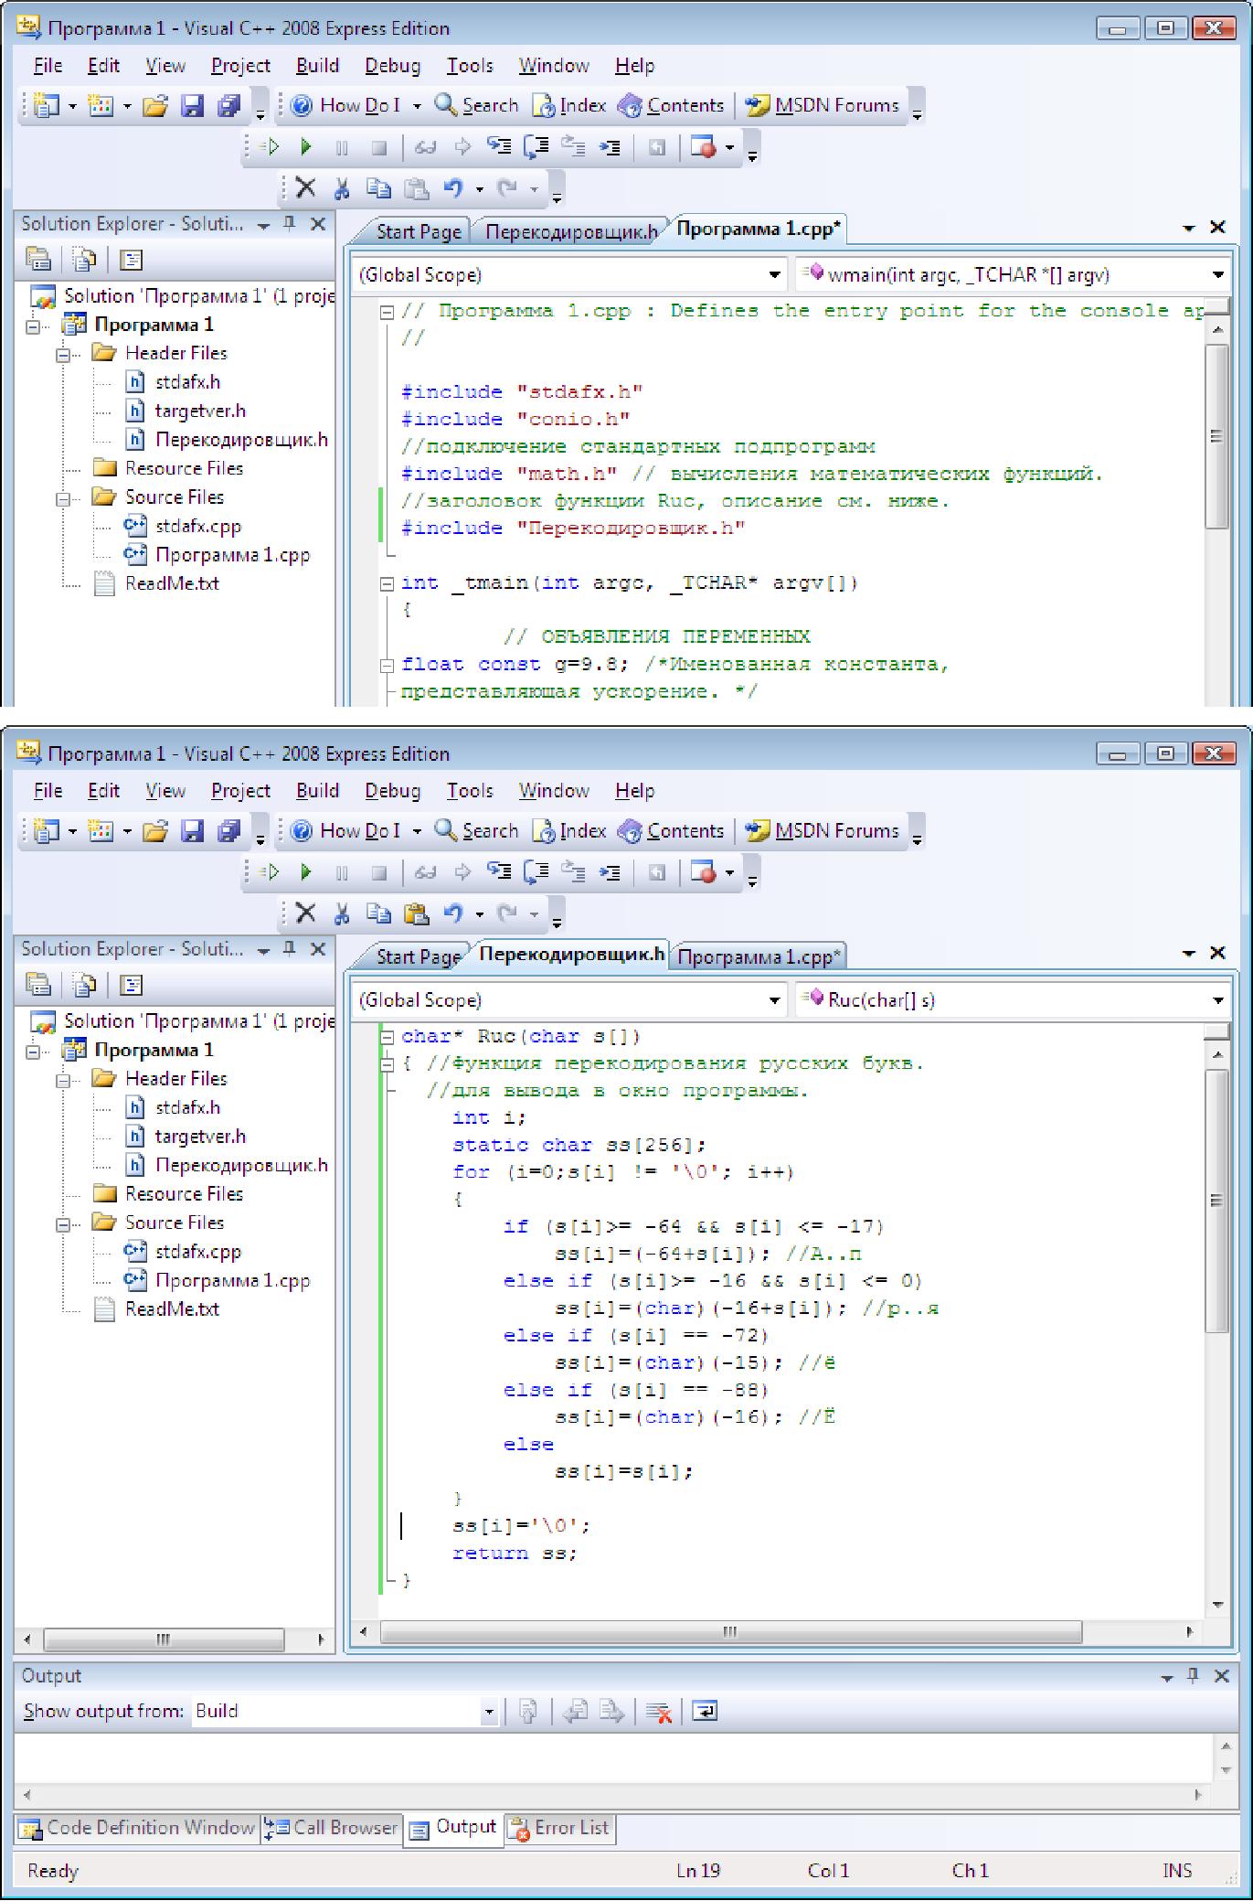
Task: Collapse char* Ruc outline in lower editor
Action: (387, 1037)
